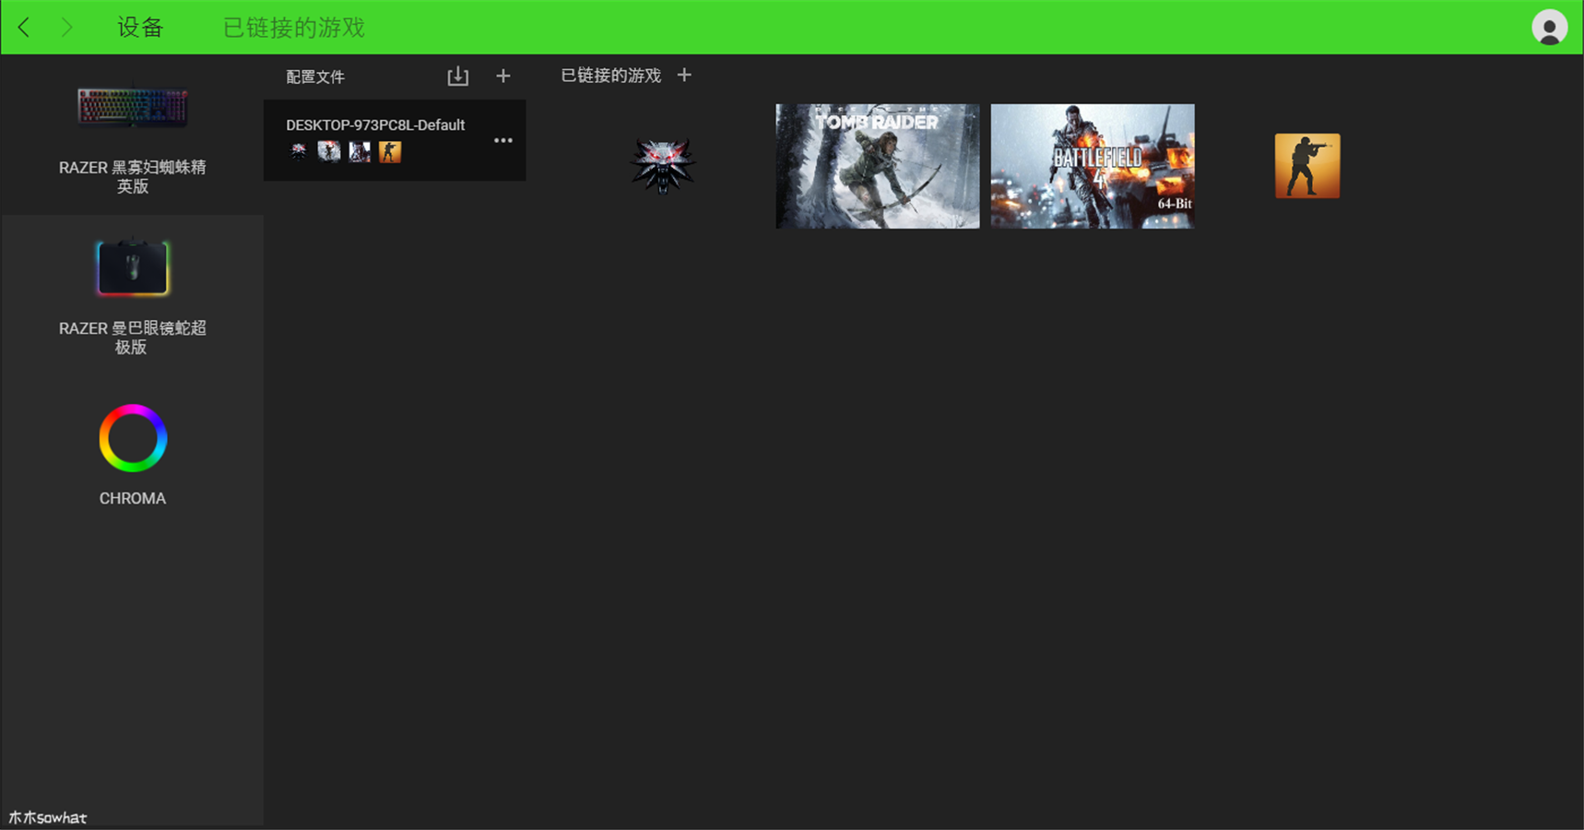This screenshot has width=1584, height=830.
Task: Click the import profile icon
Action: click(458, 77)
